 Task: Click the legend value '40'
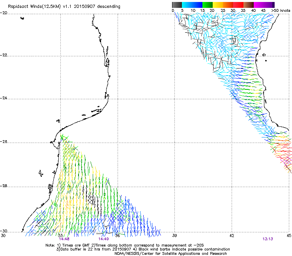tap(253, 11)
